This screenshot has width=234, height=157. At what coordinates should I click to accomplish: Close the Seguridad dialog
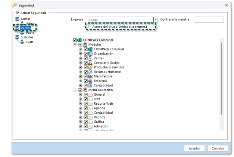coord(226,5)
